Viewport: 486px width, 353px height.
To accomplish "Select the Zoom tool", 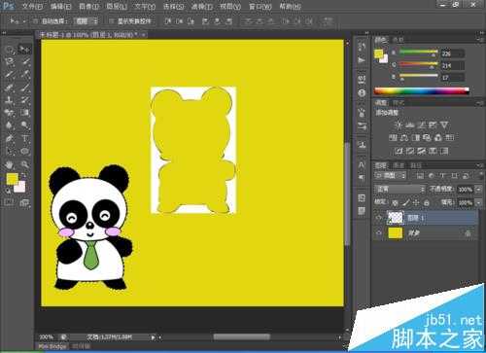I will point(25,164).
